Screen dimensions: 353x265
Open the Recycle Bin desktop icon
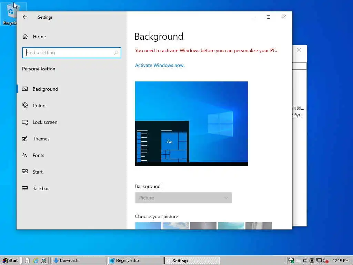click(x=10, y=13)
